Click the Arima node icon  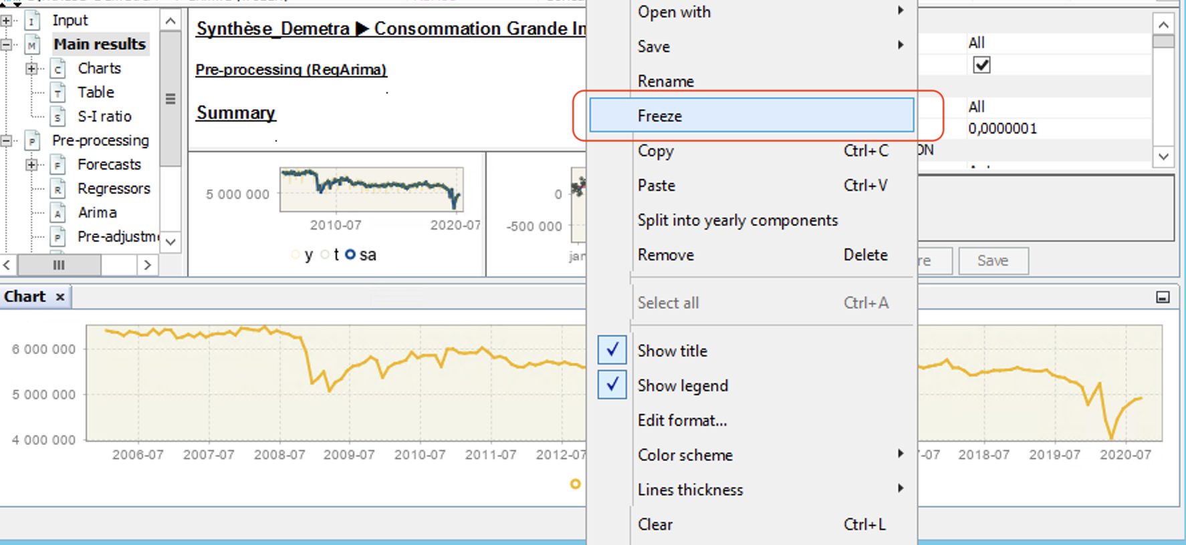[x=58, y=213]
